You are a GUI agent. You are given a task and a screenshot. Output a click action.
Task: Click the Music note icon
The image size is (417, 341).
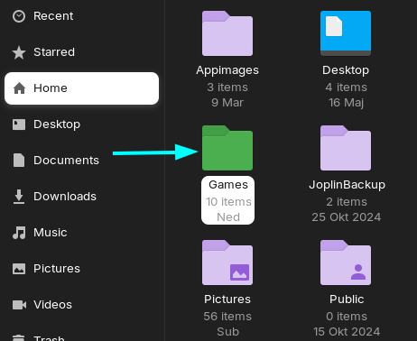[x=19, y=233]
